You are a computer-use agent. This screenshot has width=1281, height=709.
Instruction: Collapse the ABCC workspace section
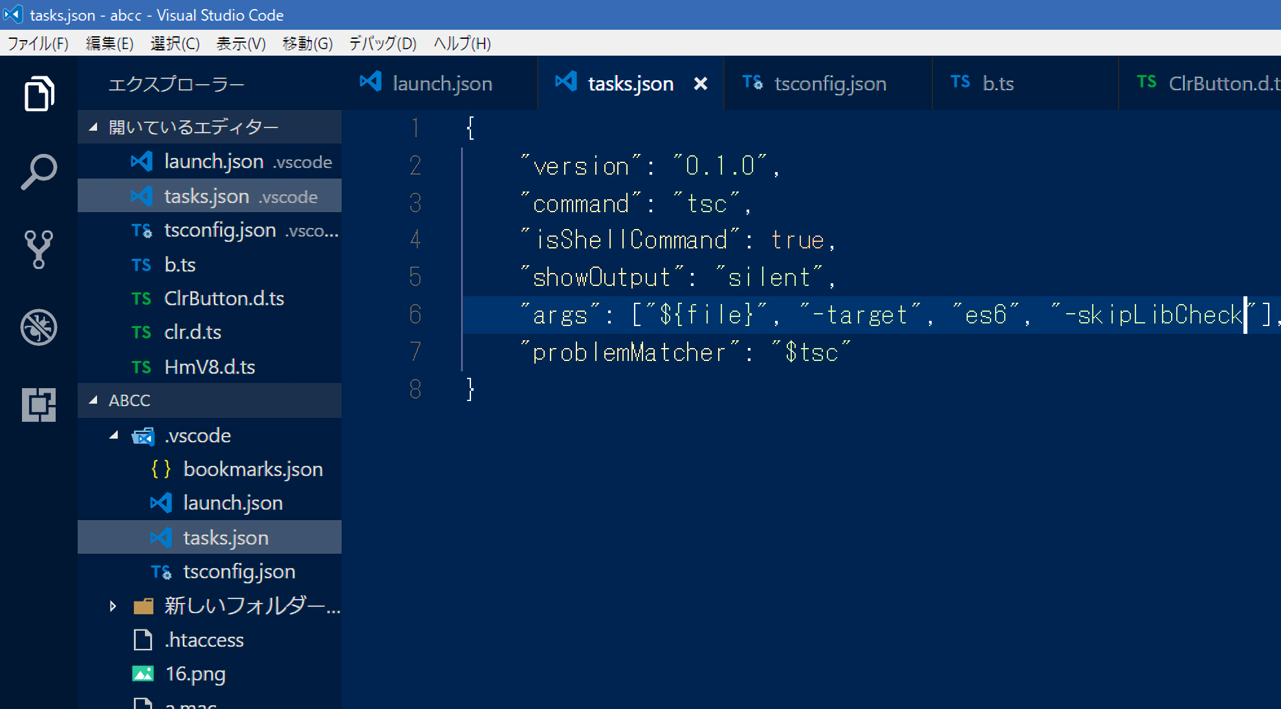pyautogui.click(x=93, y=400)
